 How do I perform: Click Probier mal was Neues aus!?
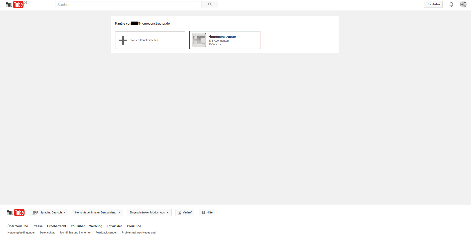pos(139,232)
